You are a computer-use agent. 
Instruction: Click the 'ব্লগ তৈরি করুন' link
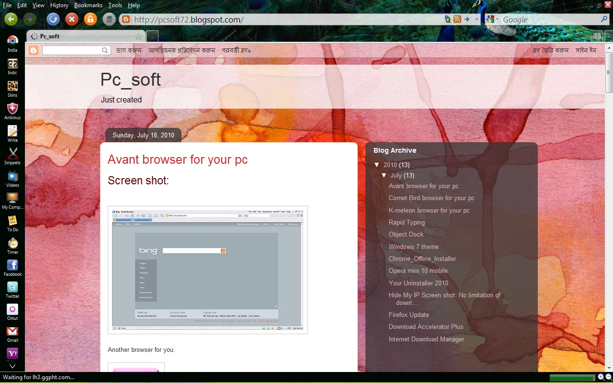tap(551, 50)
